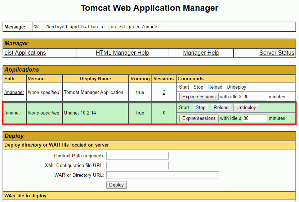Focus the Context Path (required) field
The height and width of the screenshot is (202, 299).
(137, 156)
